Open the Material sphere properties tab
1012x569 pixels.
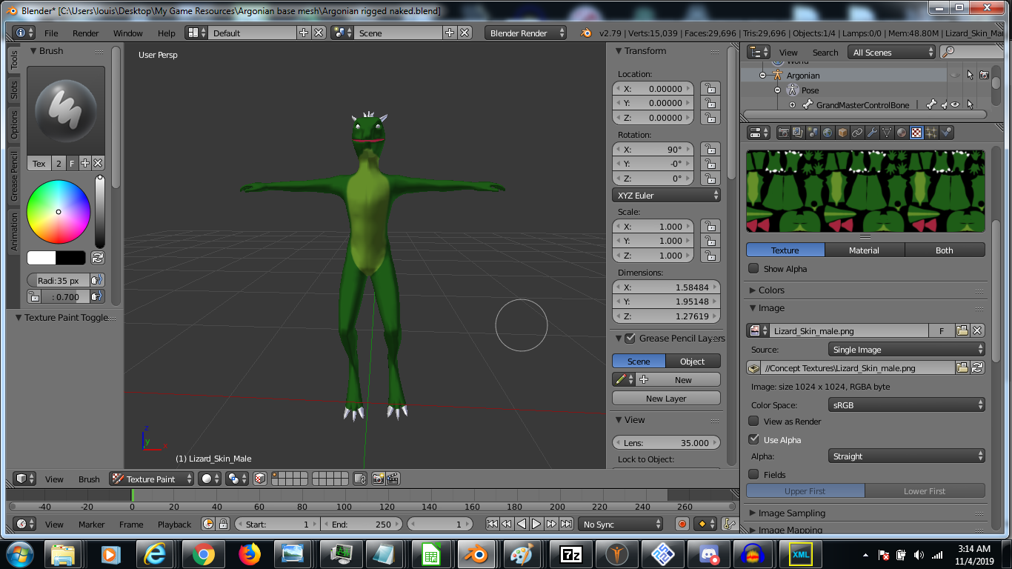pos(902,133)
